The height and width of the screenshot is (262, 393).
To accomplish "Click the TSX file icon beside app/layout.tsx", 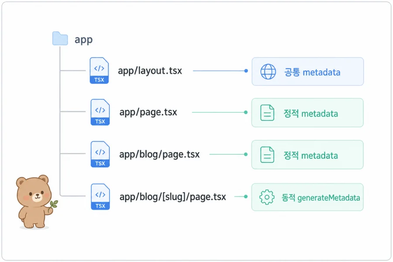I will tap(99, 70).
